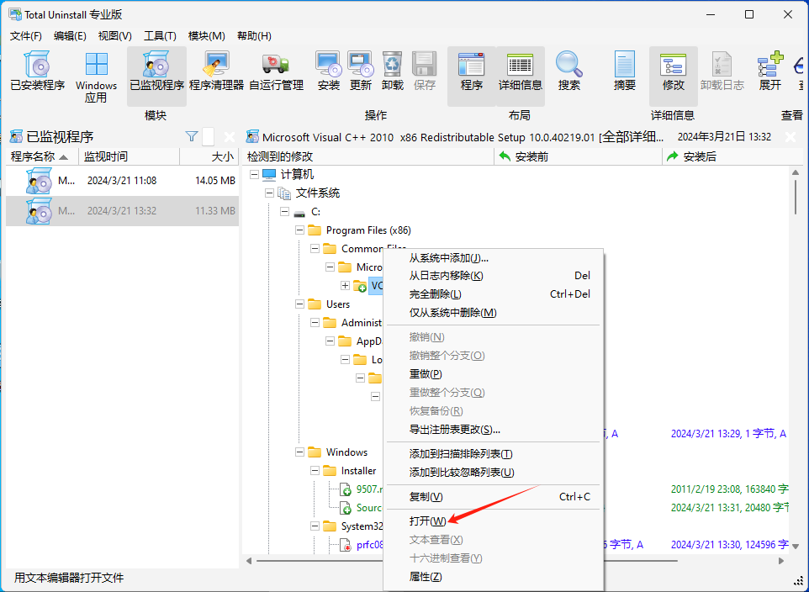Open 帮助(H) menu
Image resolution: width=809 pixels, height=592 pixels.
[254, 35]
